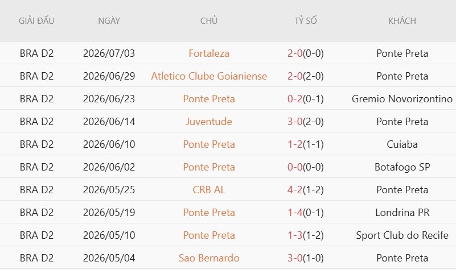Open away team Sport Club do Recife

coord(402,235)
